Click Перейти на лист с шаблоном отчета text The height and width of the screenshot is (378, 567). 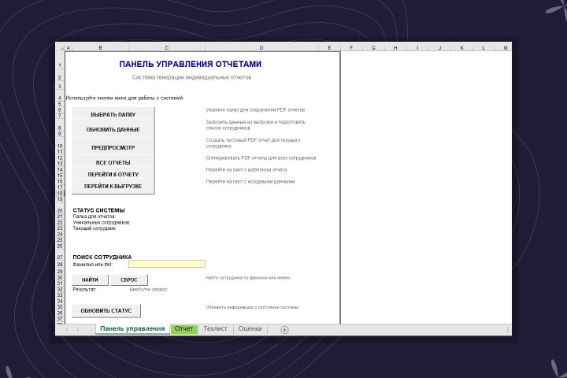pos(246,169)
